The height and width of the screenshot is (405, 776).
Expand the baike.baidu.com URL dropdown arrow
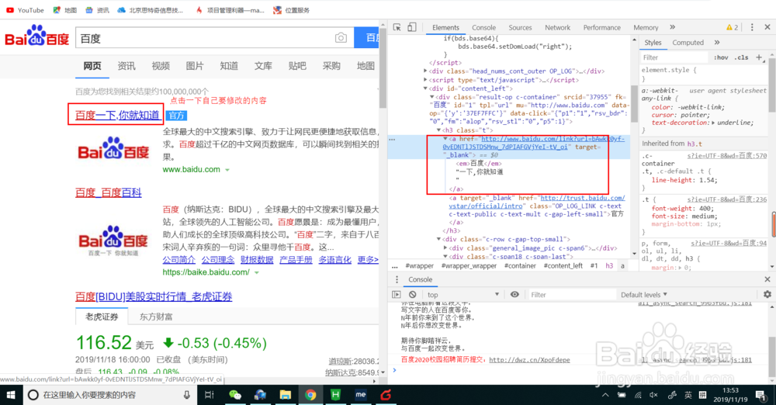(256, 272)
